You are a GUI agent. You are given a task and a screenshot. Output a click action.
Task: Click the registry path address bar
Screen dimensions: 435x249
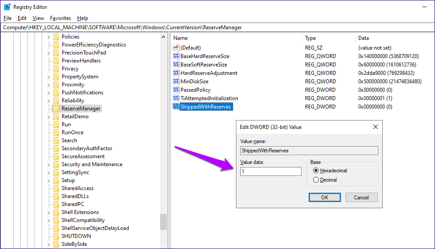pos(217,27)
